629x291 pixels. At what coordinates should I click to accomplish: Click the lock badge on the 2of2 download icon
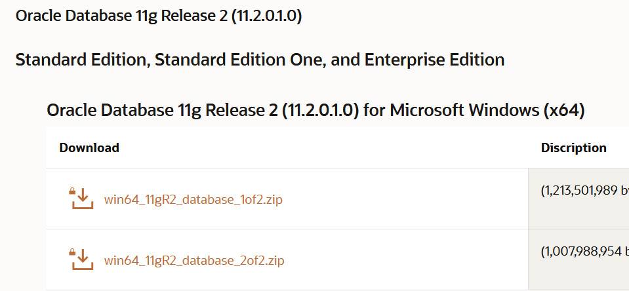tap(72, 252)
